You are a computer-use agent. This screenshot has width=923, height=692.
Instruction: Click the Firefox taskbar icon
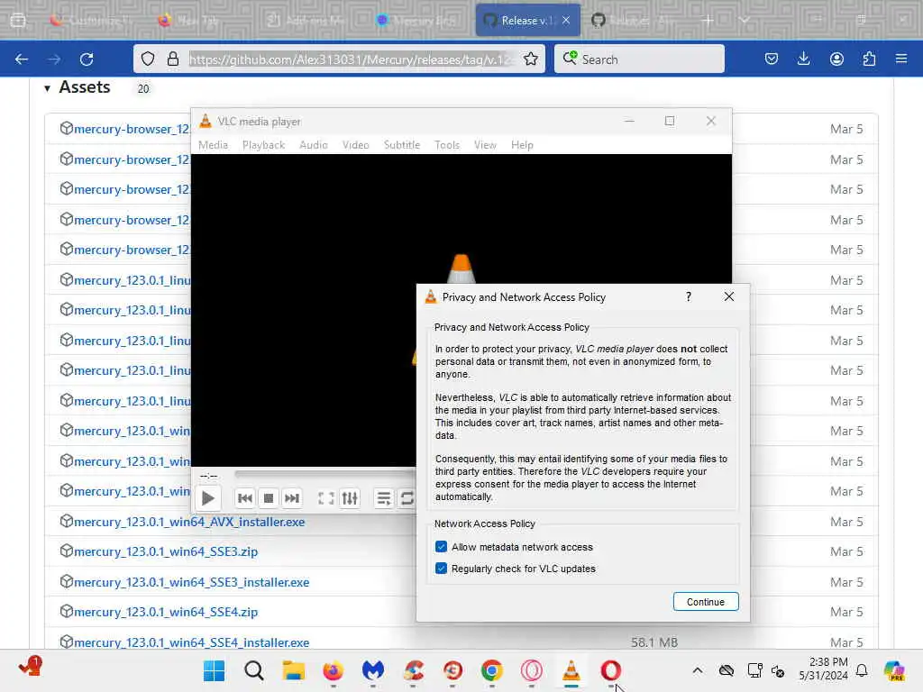click(334, 670)
